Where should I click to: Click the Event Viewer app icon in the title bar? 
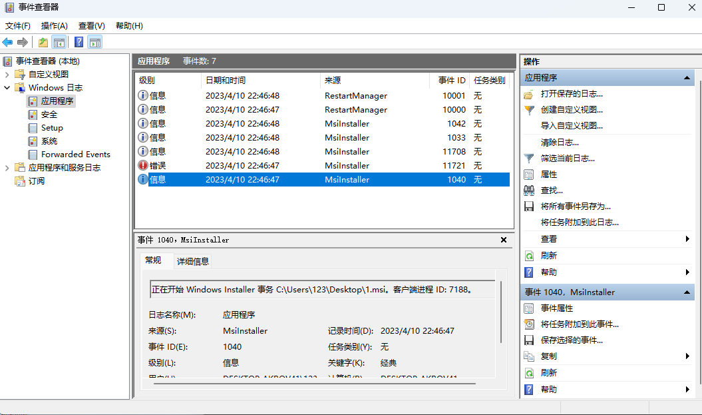pyautogui.click(x=9, y=7)
